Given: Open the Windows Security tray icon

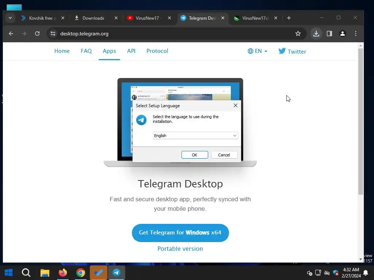Looking at the screenshot, I should pyautogui.click(x=336, y=273).
